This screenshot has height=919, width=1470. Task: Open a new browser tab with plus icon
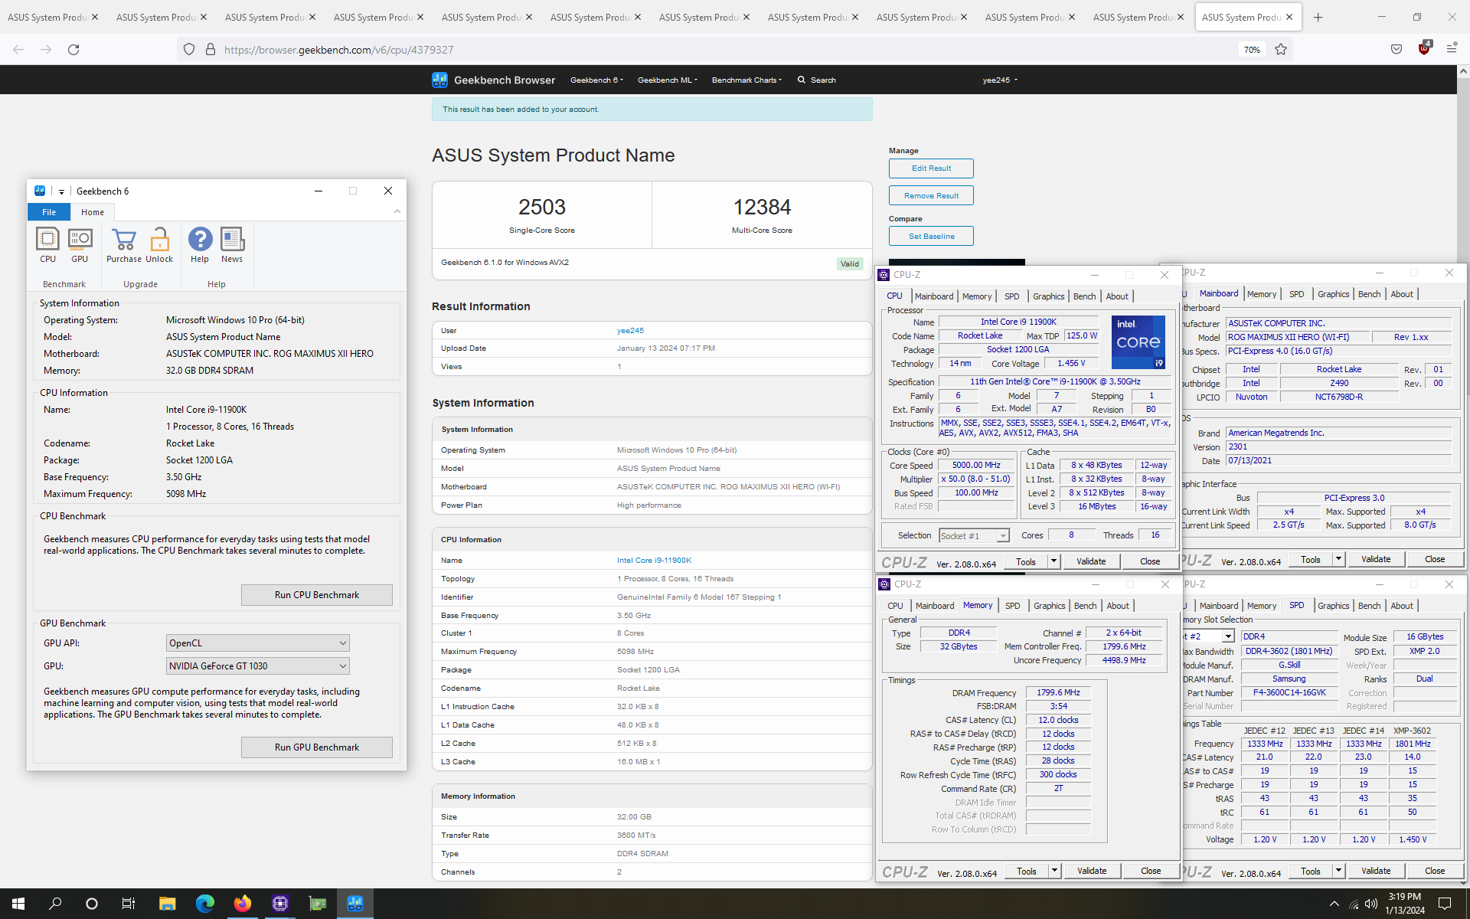pos(1318,17)
